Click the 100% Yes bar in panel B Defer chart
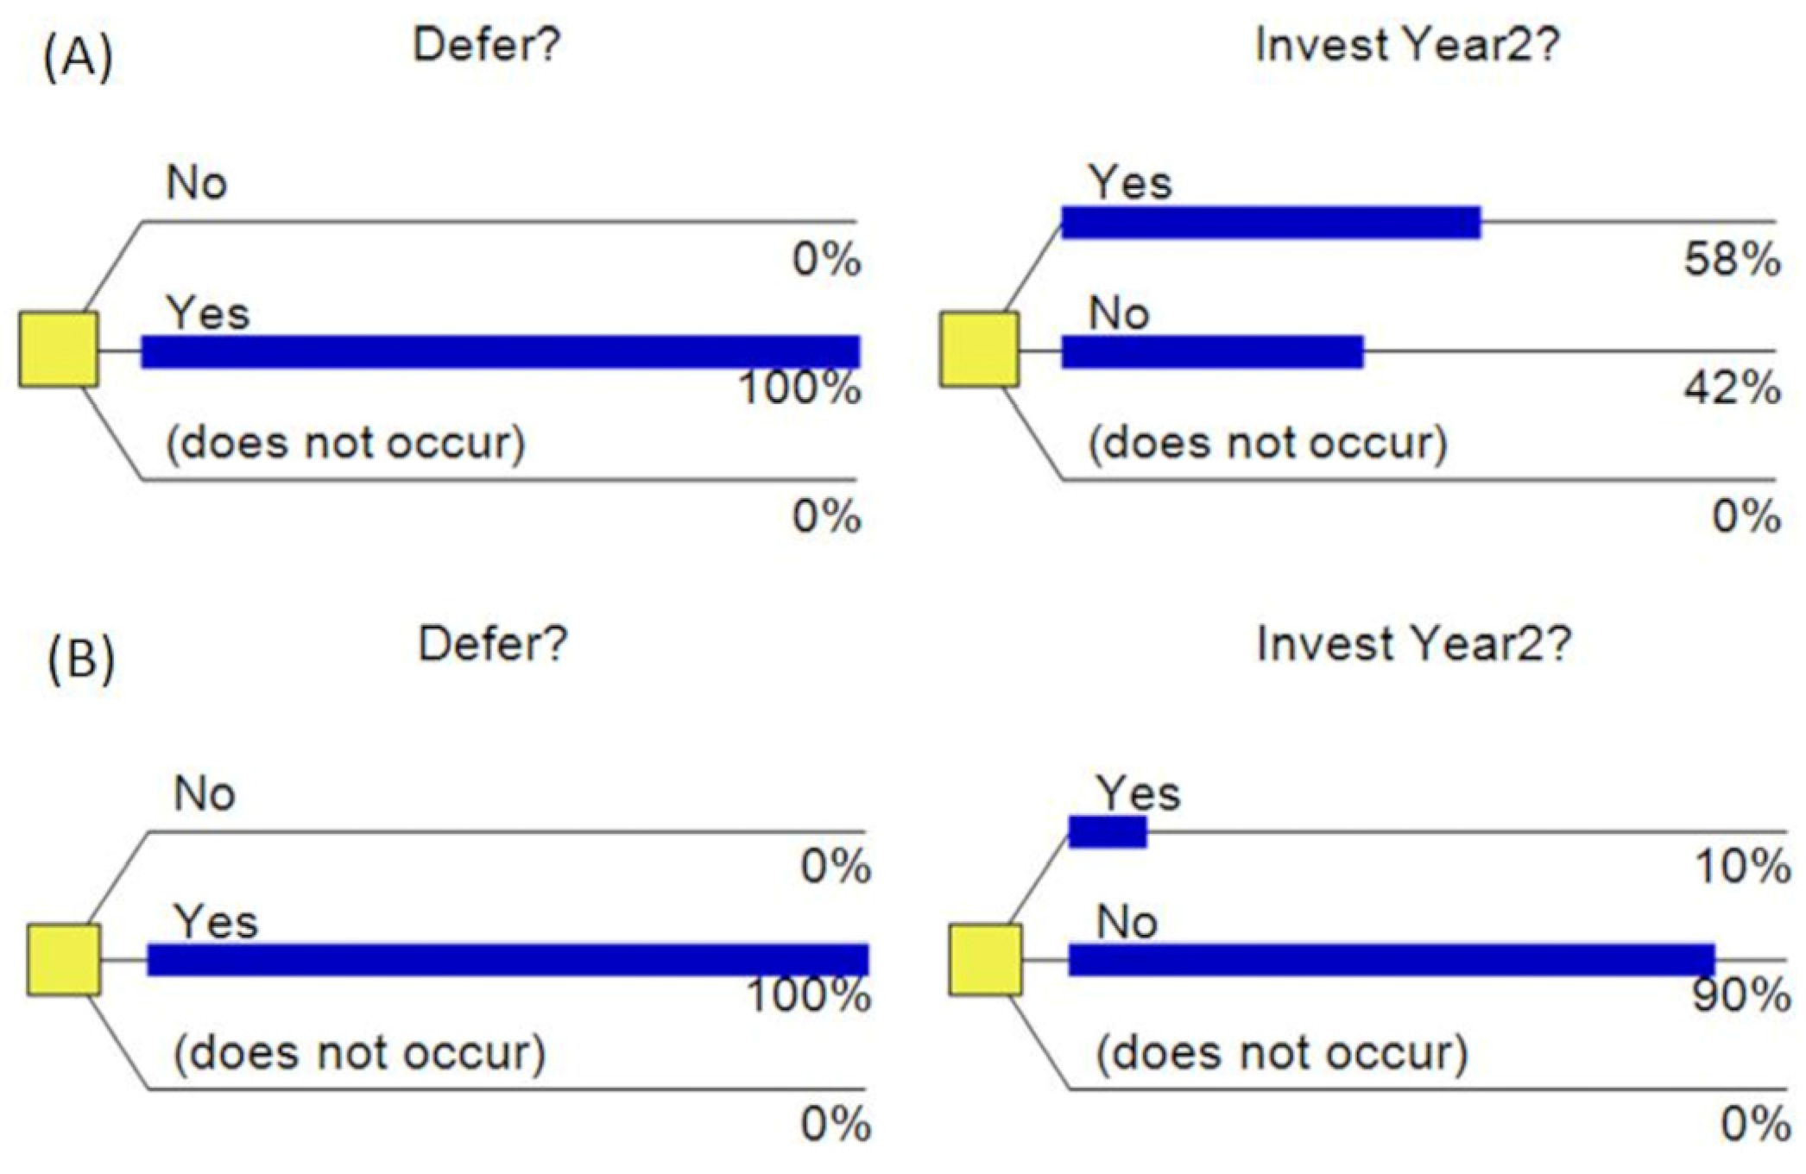Screen dimensions: 1806x1174 pos(508,960)
